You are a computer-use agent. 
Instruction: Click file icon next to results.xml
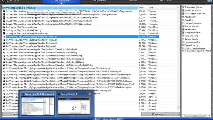click(x=4, y=21)
